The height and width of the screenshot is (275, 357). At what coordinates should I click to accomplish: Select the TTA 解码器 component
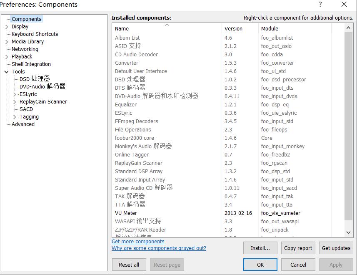tap(228, 205)
